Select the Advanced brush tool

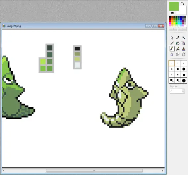(178, 49)
